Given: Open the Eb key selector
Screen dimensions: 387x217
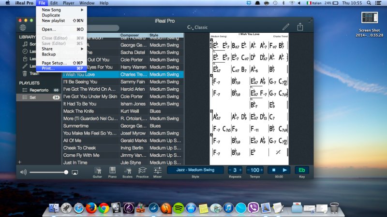Looking at the screenshot, I should [x=302, y=170].
